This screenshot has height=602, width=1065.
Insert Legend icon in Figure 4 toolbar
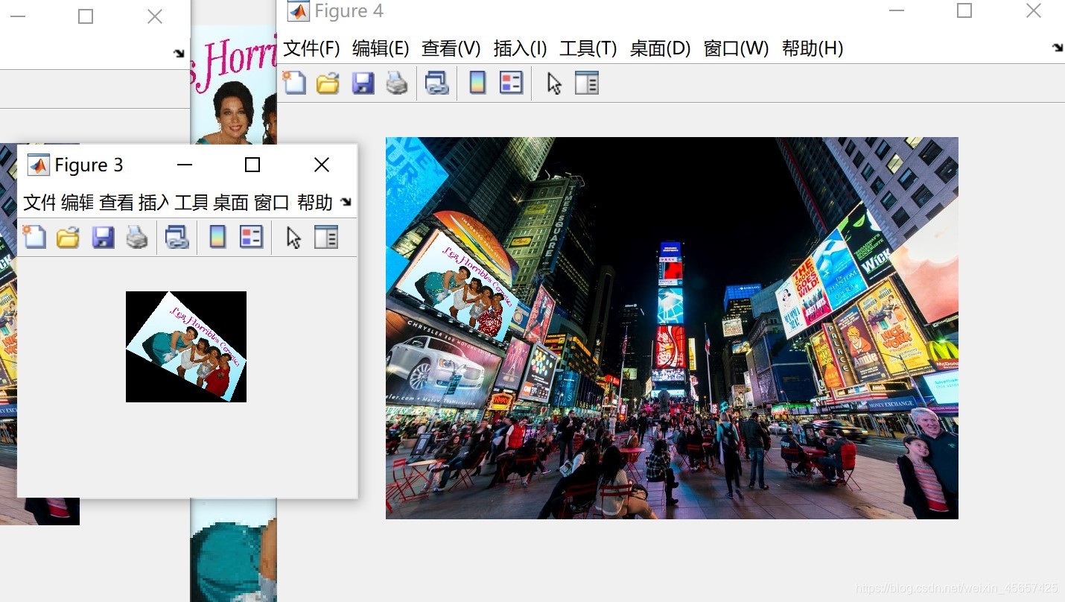click(511, 83)
